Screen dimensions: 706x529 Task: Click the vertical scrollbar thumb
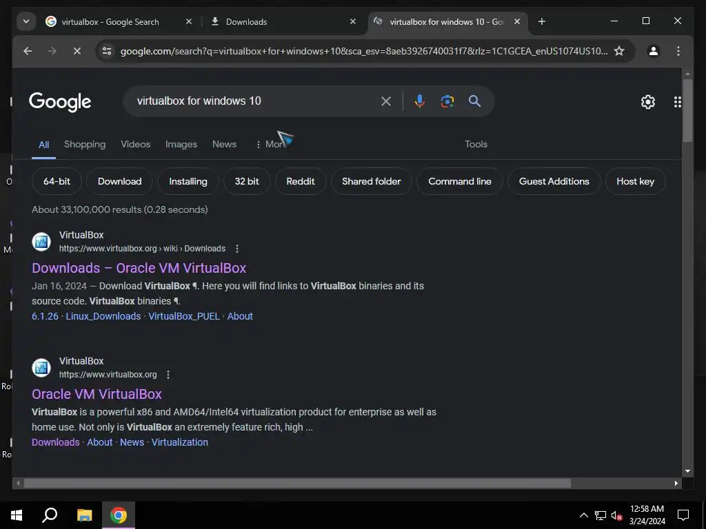tap(687, 110)
